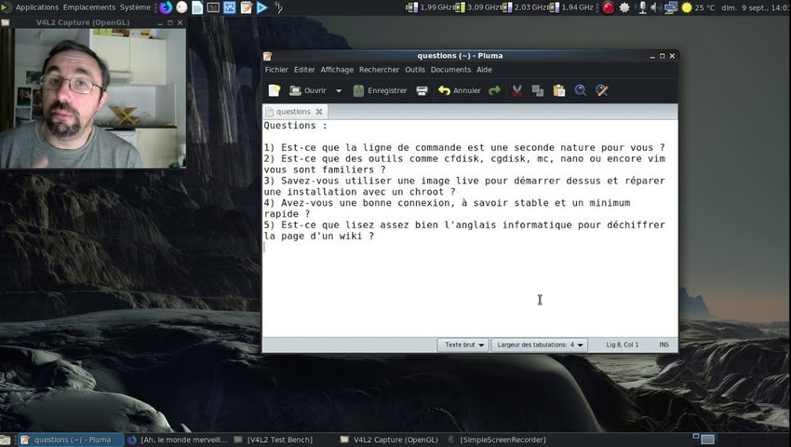
Task: Open Largeur des tabulations dropdown
Action: [539, 345]
